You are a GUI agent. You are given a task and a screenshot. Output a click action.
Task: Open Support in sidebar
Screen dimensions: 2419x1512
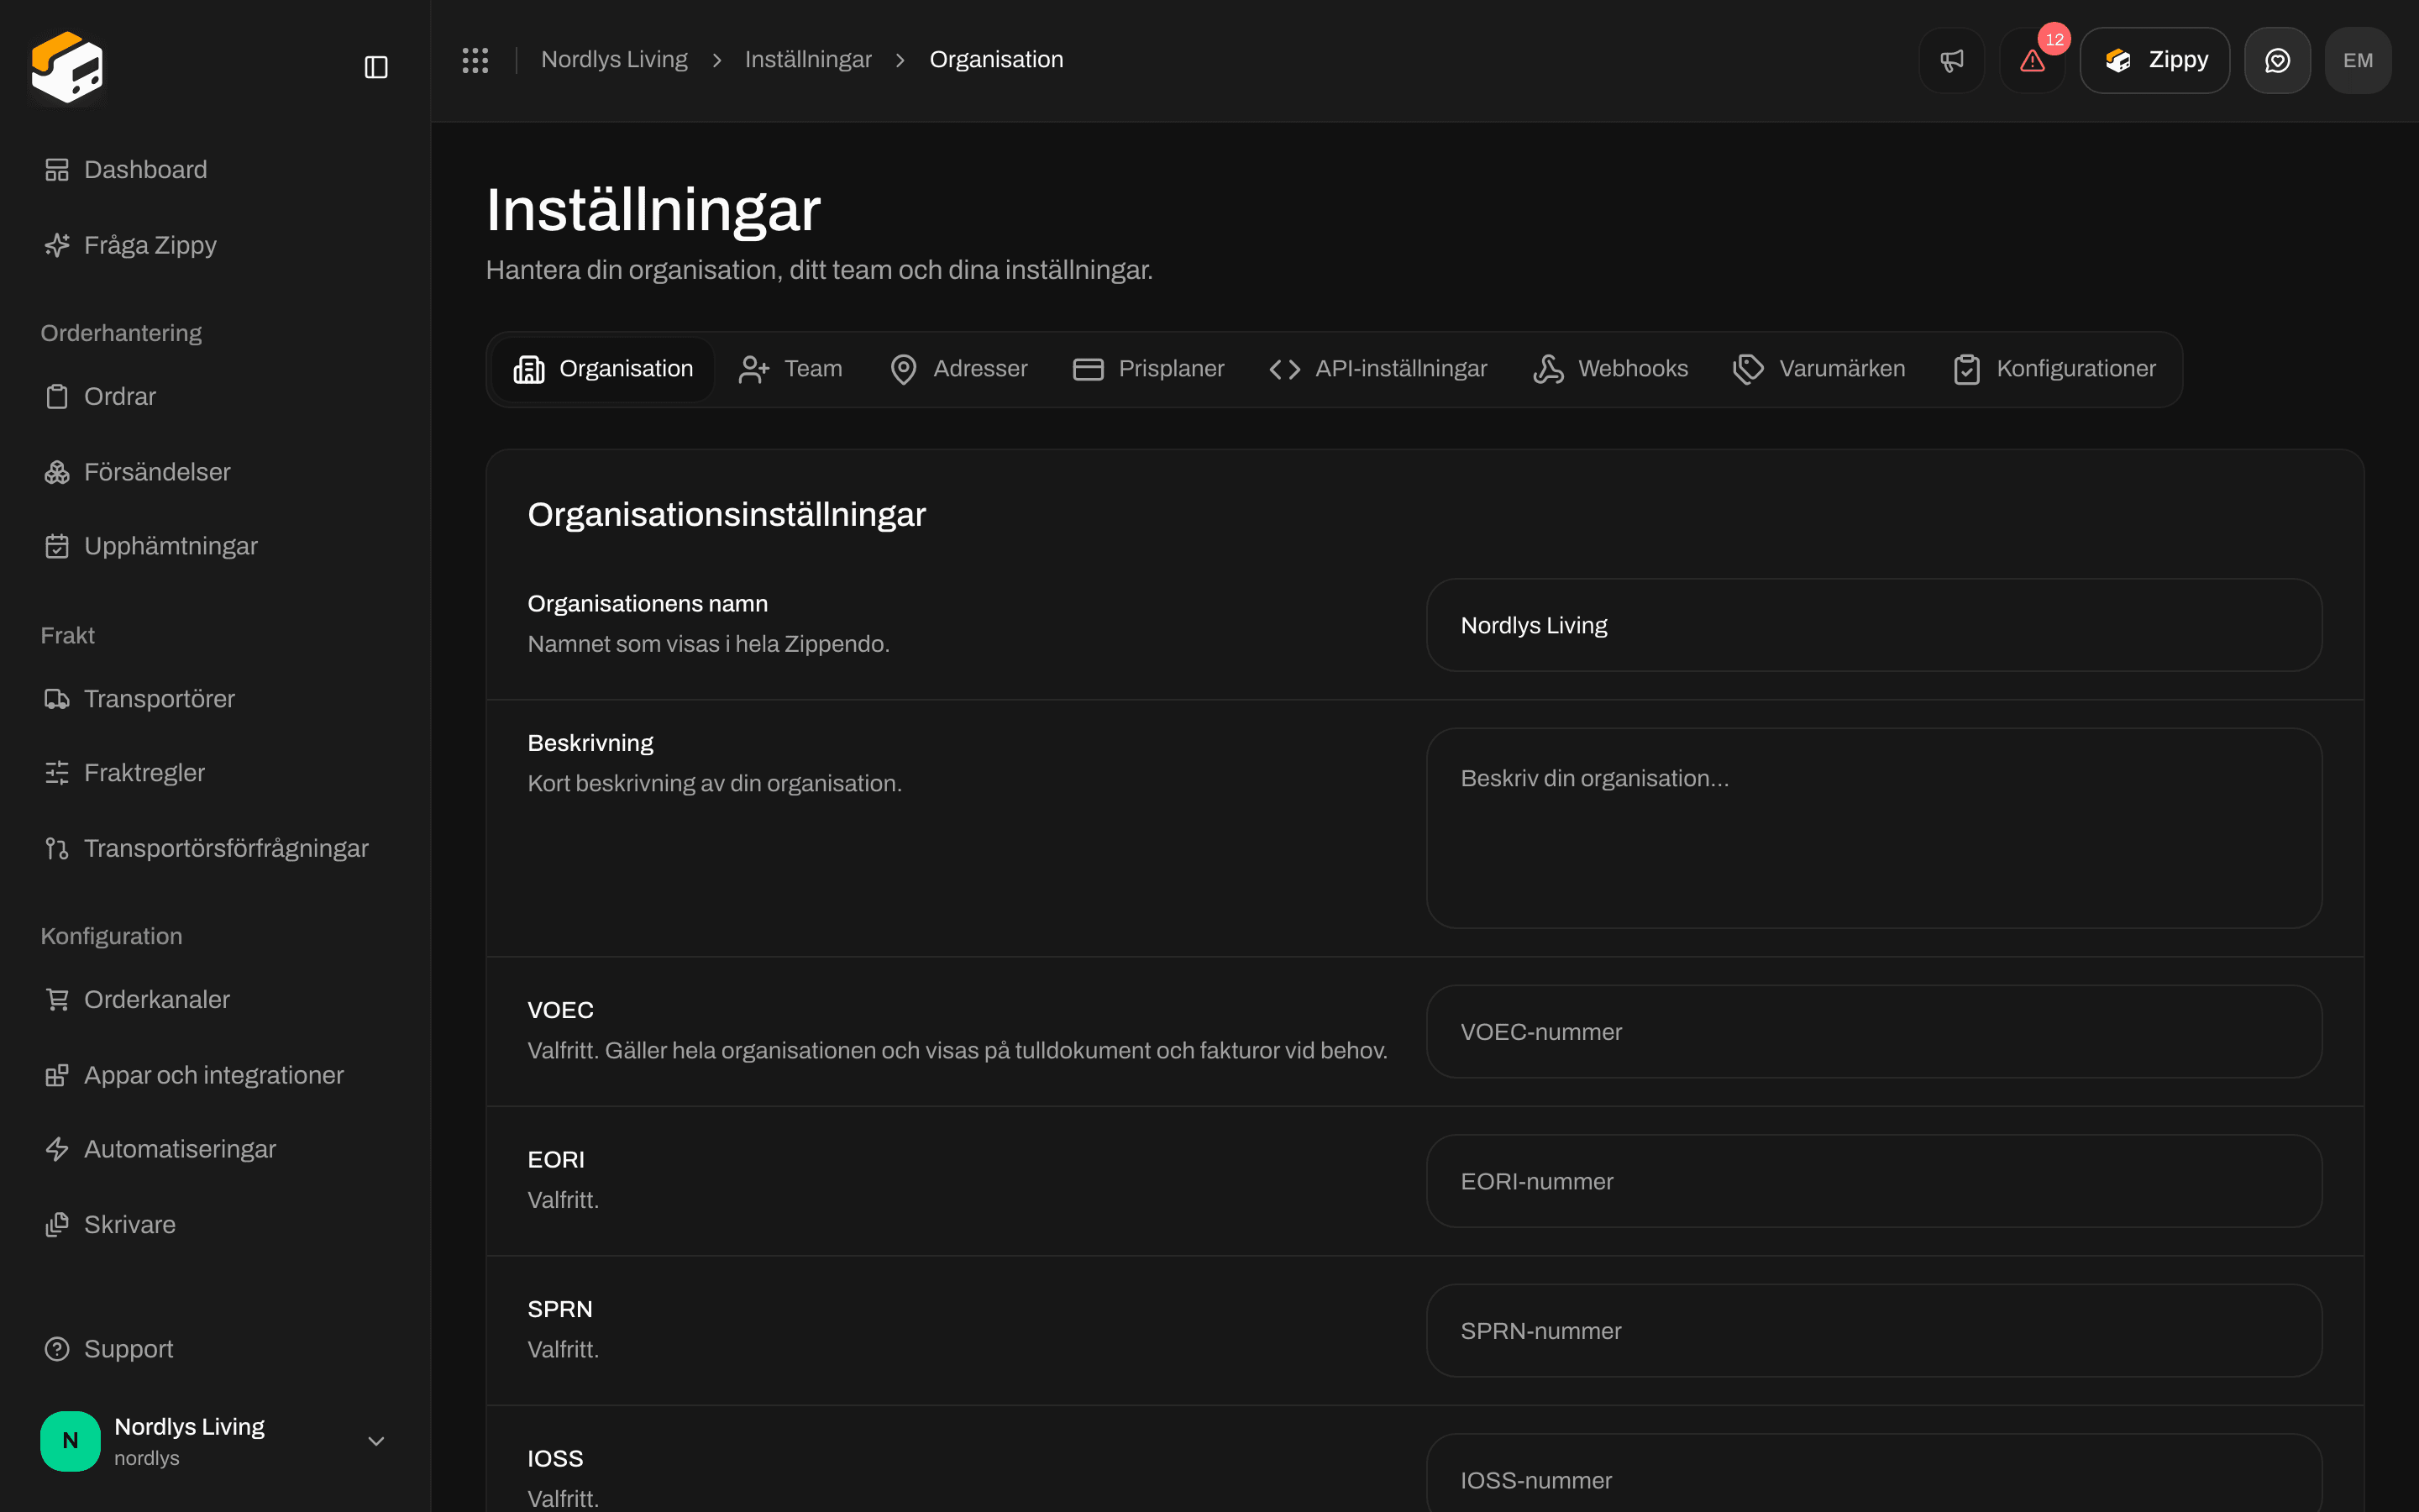pyautogui.click(x=215, y=1349)
